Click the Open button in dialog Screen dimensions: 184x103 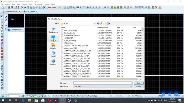139,83
